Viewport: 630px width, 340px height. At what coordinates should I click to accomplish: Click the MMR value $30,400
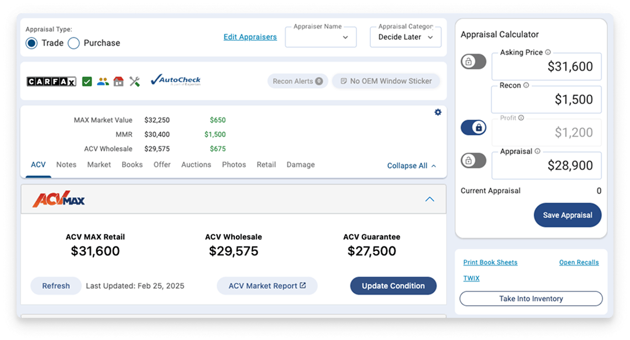coord(157,134)
